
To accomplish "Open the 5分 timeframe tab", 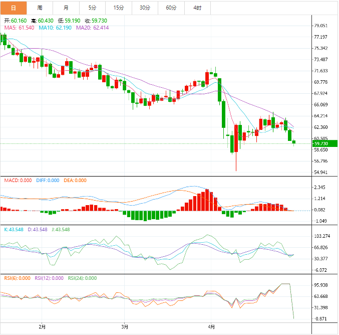I will 92,8.
